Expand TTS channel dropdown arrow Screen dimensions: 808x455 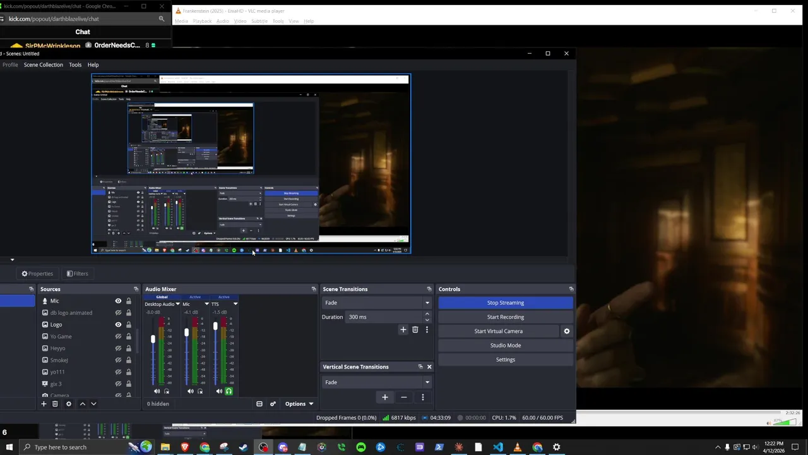pos(235,305)
